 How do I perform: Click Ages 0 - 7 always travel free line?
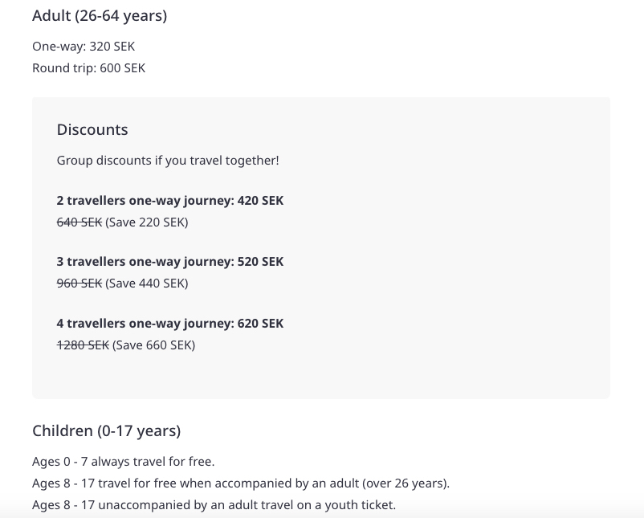click(123, 462)
